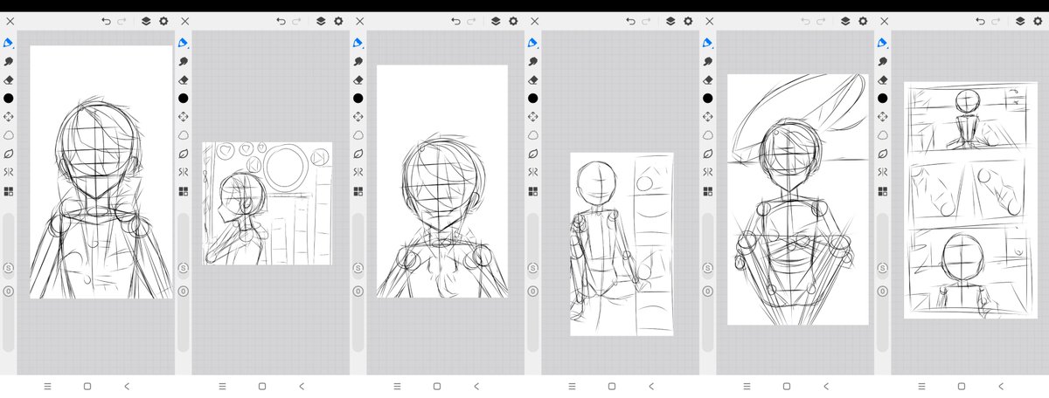Tap Android recents menu under the back-view figure sketch
The height and width of the screenshot is (398, 1049).
(573, 385)
